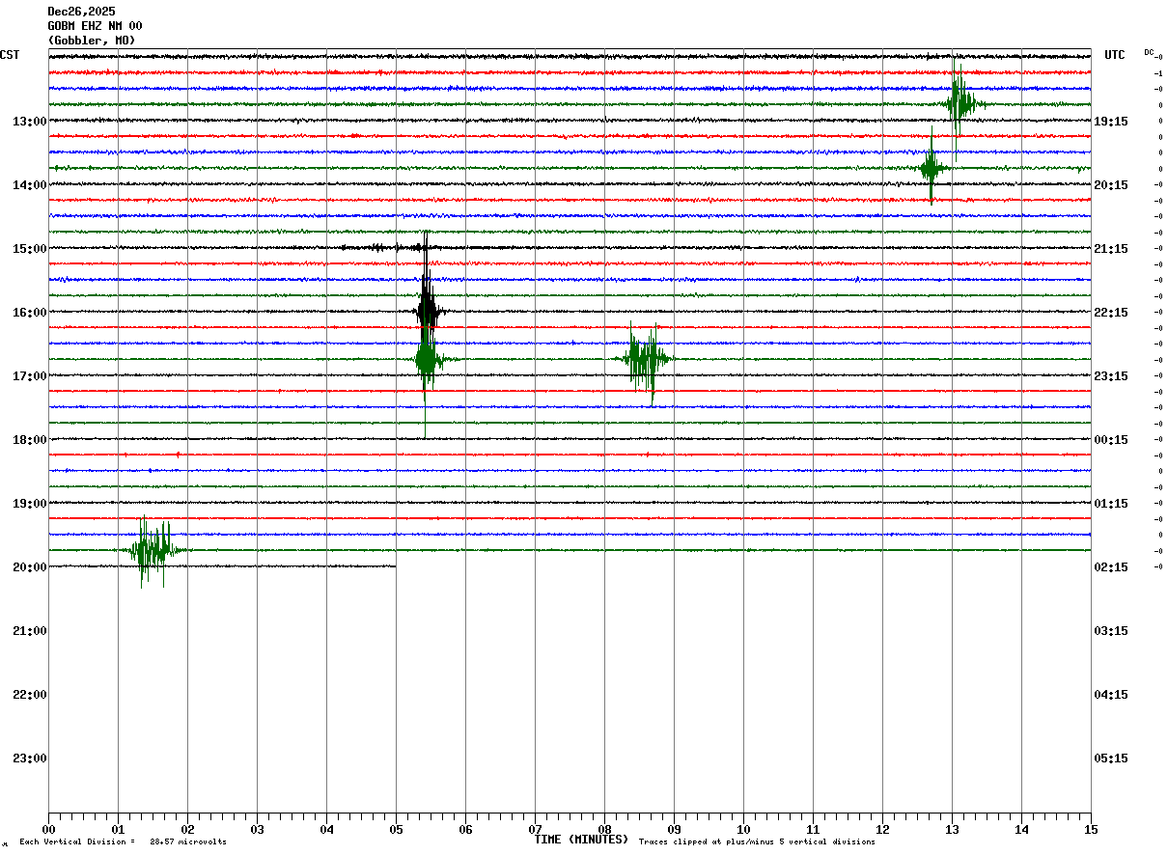The width and height of the screenshot is (1168, 855).
Task: Click the Each Vertical Division microvolts note
Action: [x=123, y=842]
